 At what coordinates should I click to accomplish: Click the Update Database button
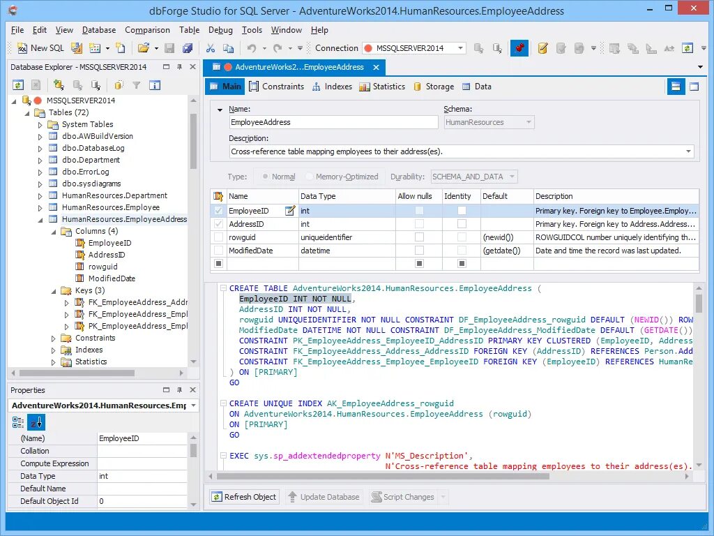324,497
